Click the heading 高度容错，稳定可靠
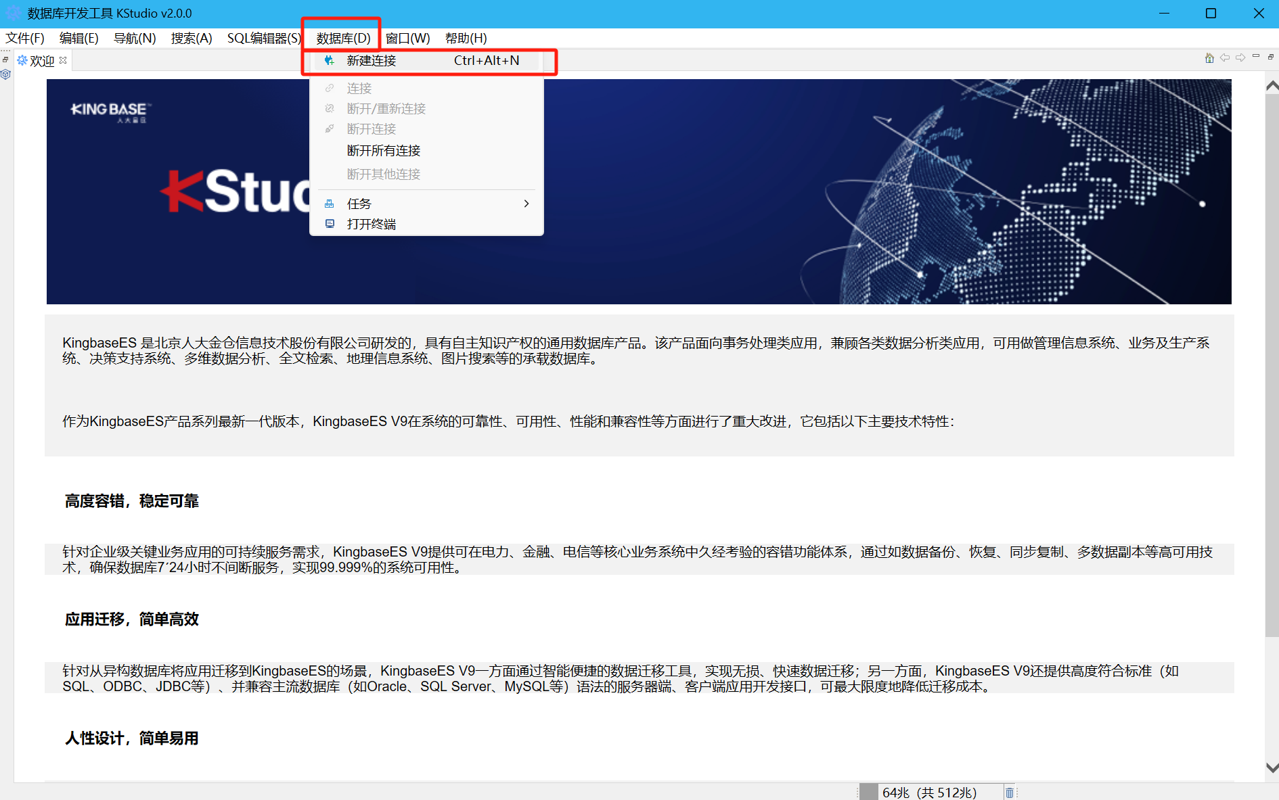Screen dimensions: 1279x800 click(132, 501)
